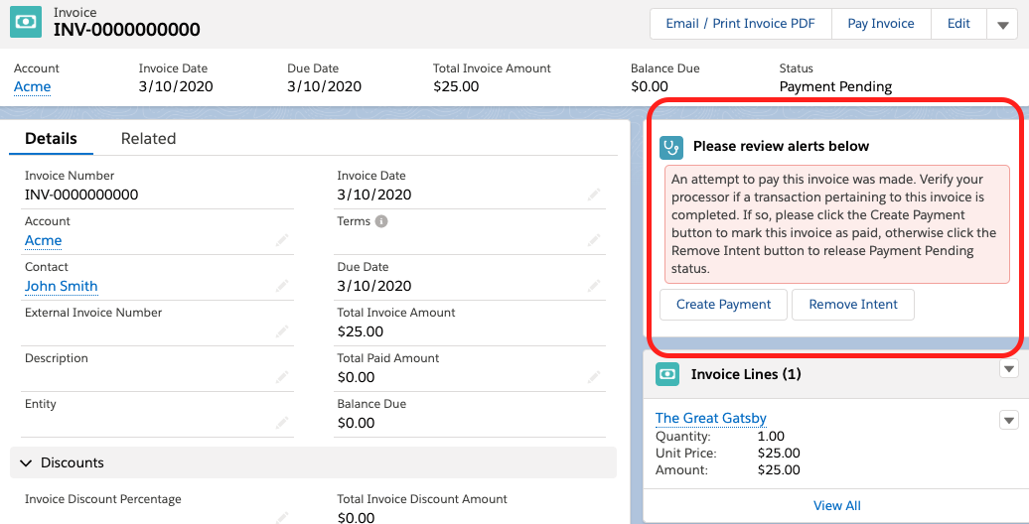This screenshot has width=1029, height=524.
Task: Select the Details tab
Action: click(x=51, y=139)
